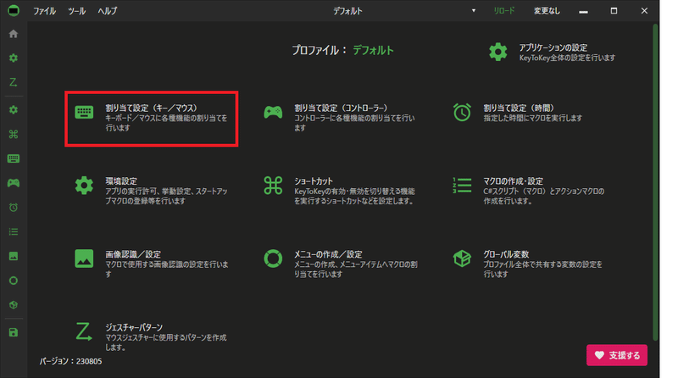
Task: Click the floppy disk save icon in sidebar
Action: (14, 332)
